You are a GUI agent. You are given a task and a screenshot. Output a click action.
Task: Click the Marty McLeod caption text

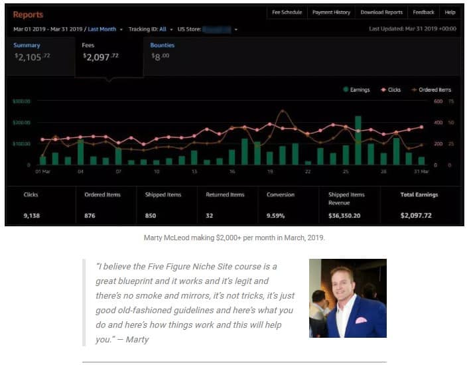pyautogui.click(x=234, y=238)
